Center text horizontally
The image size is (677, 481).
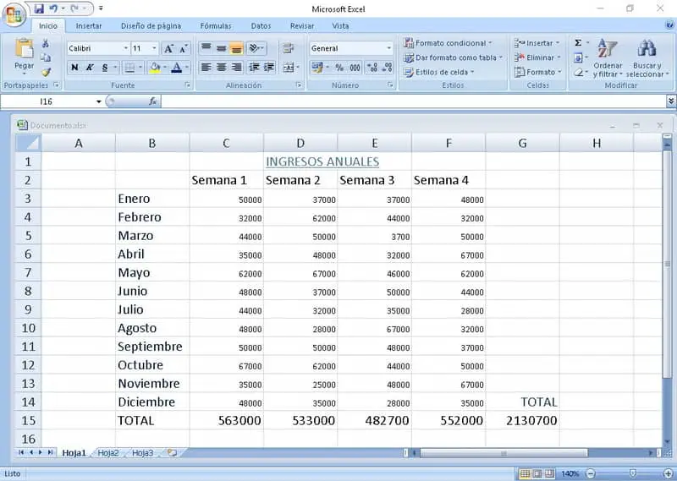(x=221, y=68)
